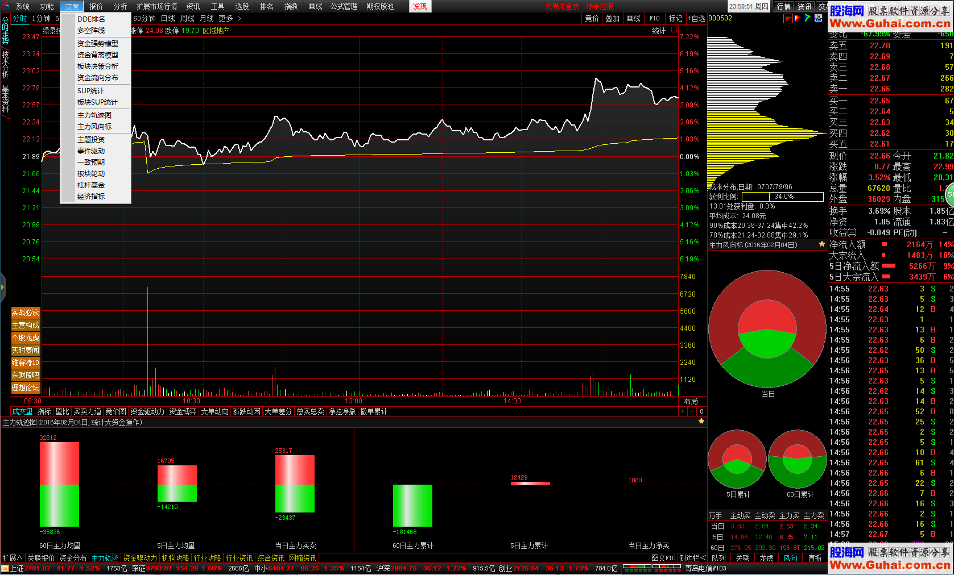Open the 实战必读 sidebar button

point(26,312)
